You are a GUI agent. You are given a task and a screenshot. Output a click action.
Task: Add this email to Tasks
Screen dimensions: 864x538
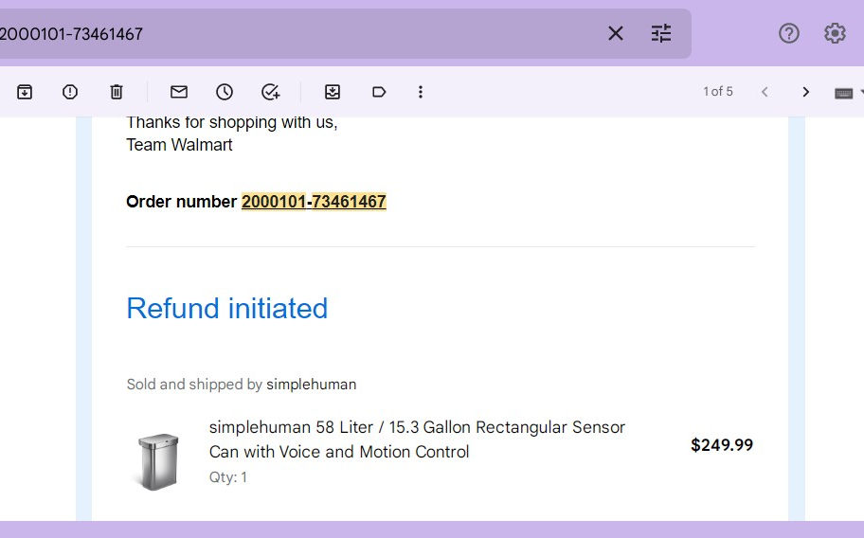click(270, 92)
